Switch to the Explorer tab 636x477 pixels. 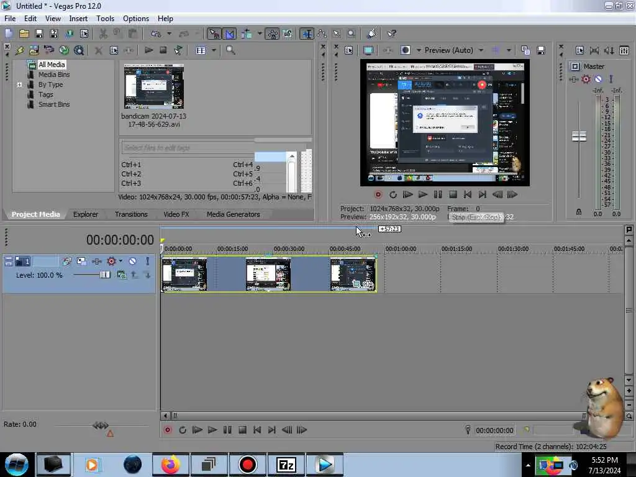(x=86, y=214)
